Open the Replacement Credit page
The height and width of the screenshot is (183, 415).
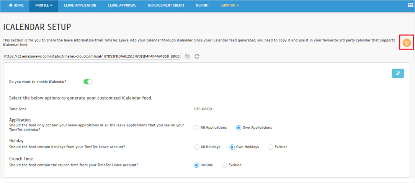coord(166,5)
